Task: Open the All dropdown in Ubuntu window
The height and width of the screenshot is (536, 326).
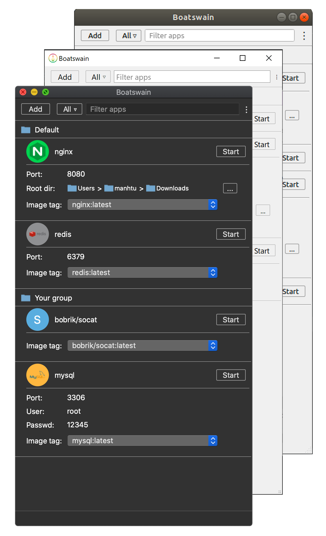Action: [x=129, y=36]
